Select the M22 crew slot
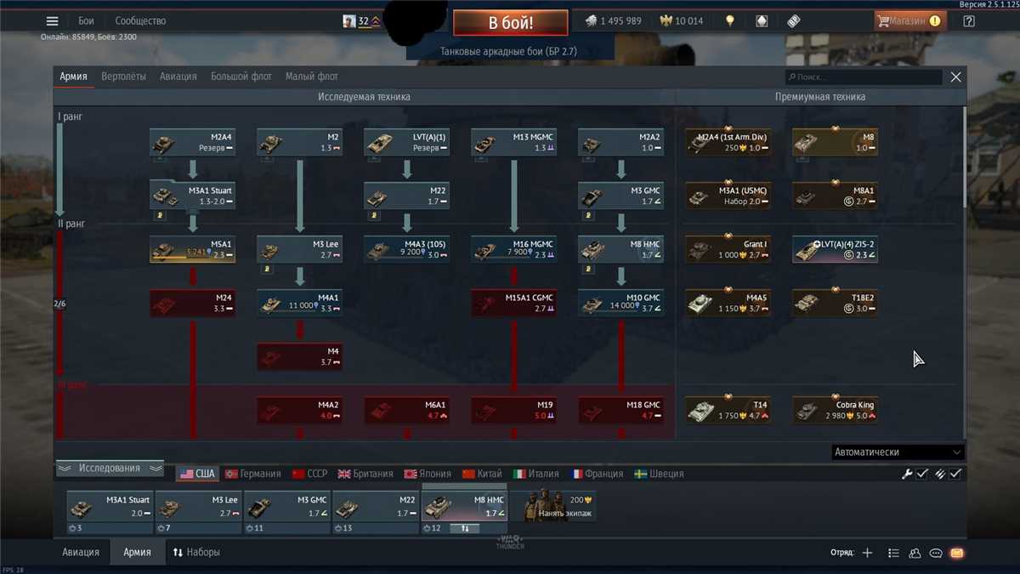Viewport: 1020px width, 574px height. click(376, 513)
